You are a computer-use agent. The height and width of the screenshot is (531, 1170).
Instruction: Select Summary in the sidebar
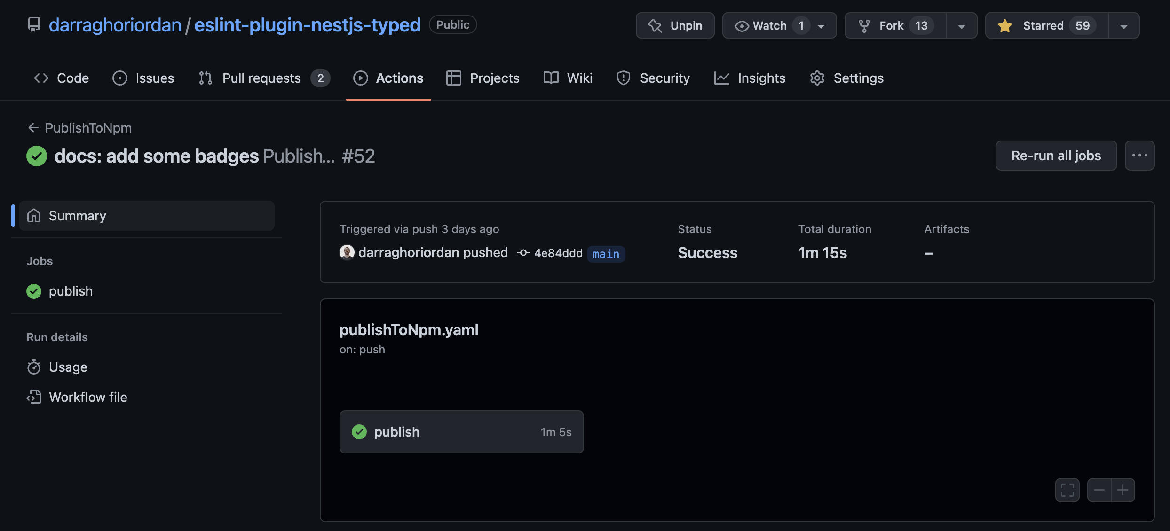point(147,216)
